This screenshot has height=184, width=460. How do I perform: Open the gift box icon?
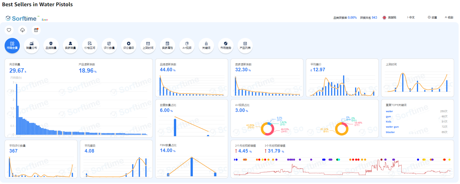click(x=36, y=30)
